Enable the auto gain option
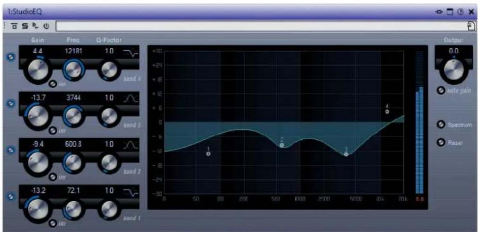Screen dimensions: 478x232 tap(441, 90)
